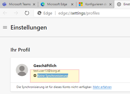Go back with the back arrow
The width and height of the screenshot is (130, 94).
coord(5,13)
